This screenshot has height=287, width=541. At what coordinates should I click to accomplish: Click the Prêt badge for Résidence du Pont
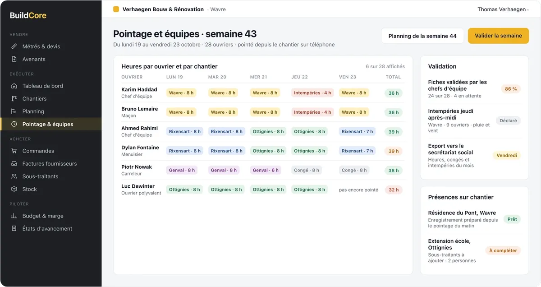(x=512, y=219)
